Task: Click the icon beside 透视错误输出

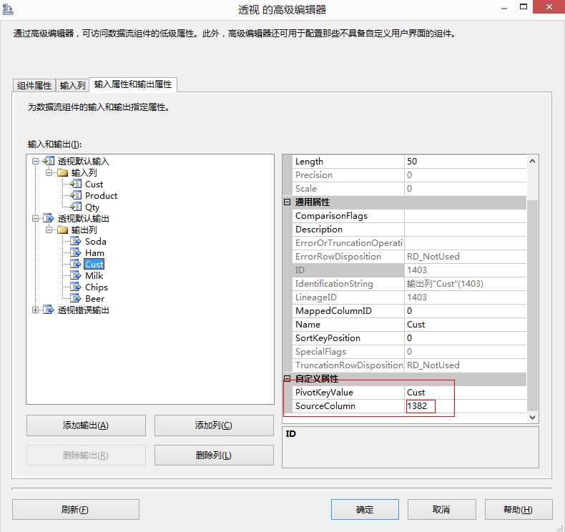Action: click(x=49, y=310)
